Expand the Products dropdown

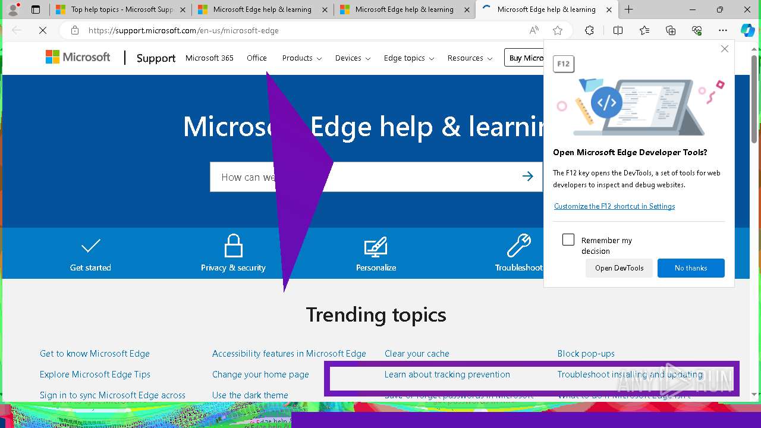tap(302, 58)
